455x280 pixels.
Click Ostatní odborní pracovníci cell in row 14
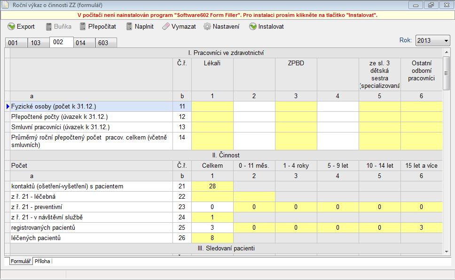tap(422, 141)
